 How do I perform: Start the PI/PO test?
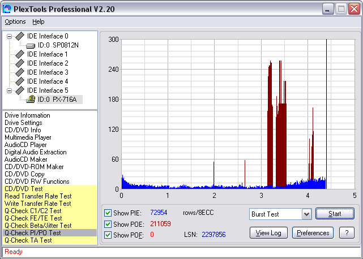point(335,214)
